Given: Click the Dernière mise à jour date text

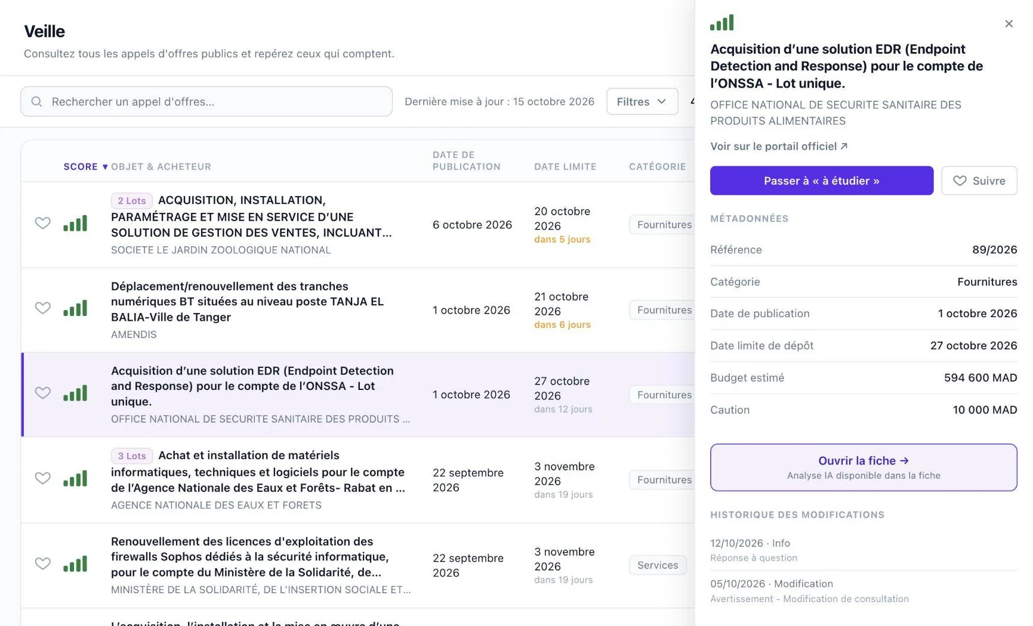Looking at the screenshot, I should point(499,101).
